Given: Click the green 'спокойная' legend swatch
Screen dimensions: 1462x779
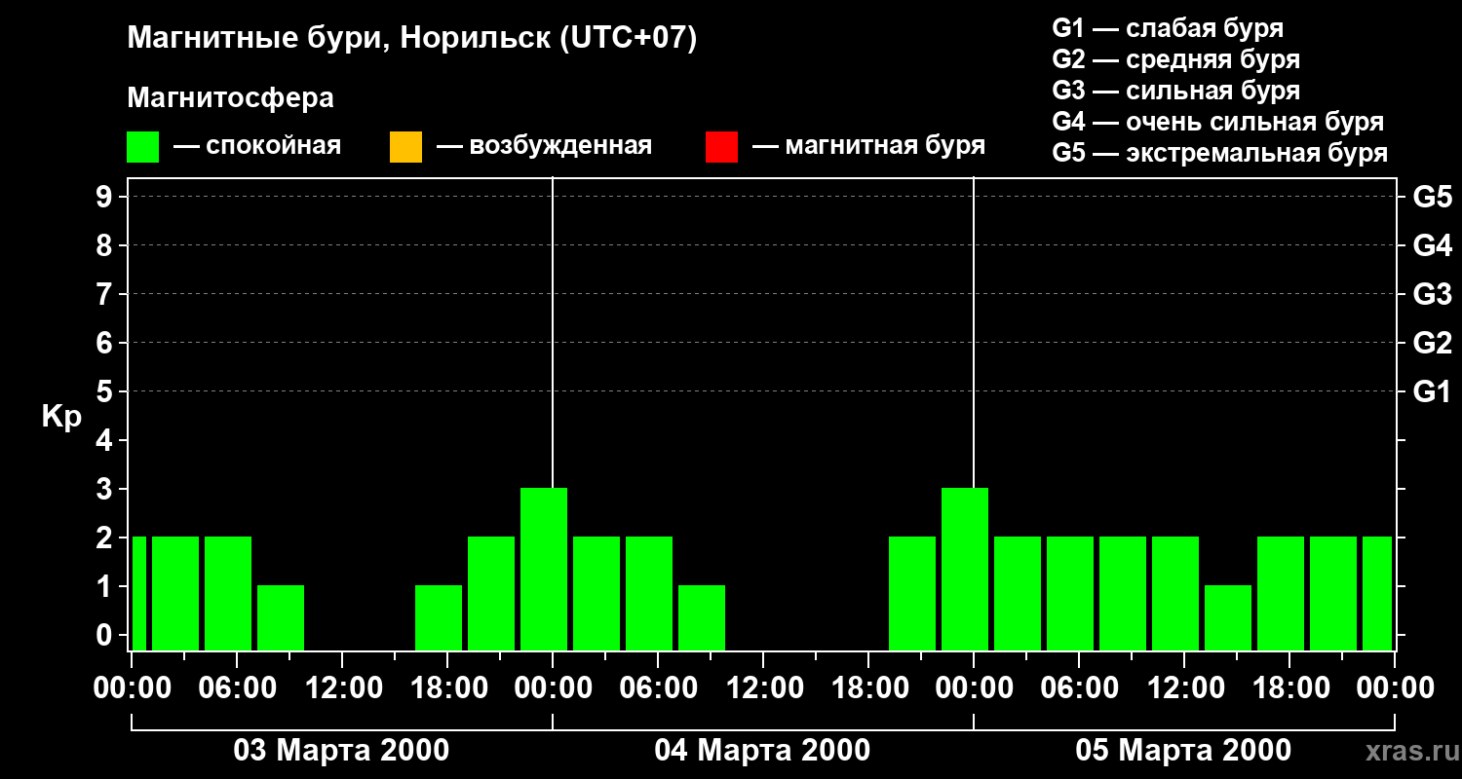Looking at the screenshot, I should point(142,147).
